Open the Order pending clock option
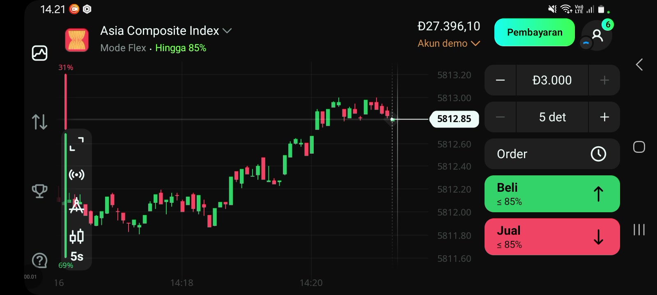This screenshot has width=657, height=295. tap(552, 154)
